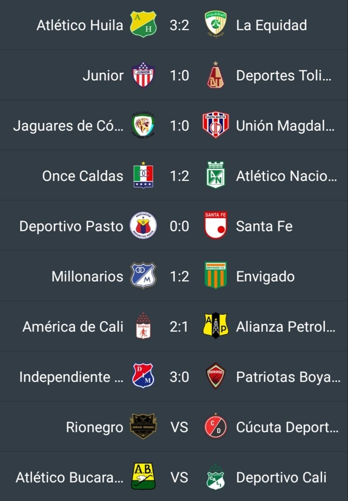Click the Deportivo Cali team name
The width and height of the screenshot is (348, 501).
(x=281, y=477)
